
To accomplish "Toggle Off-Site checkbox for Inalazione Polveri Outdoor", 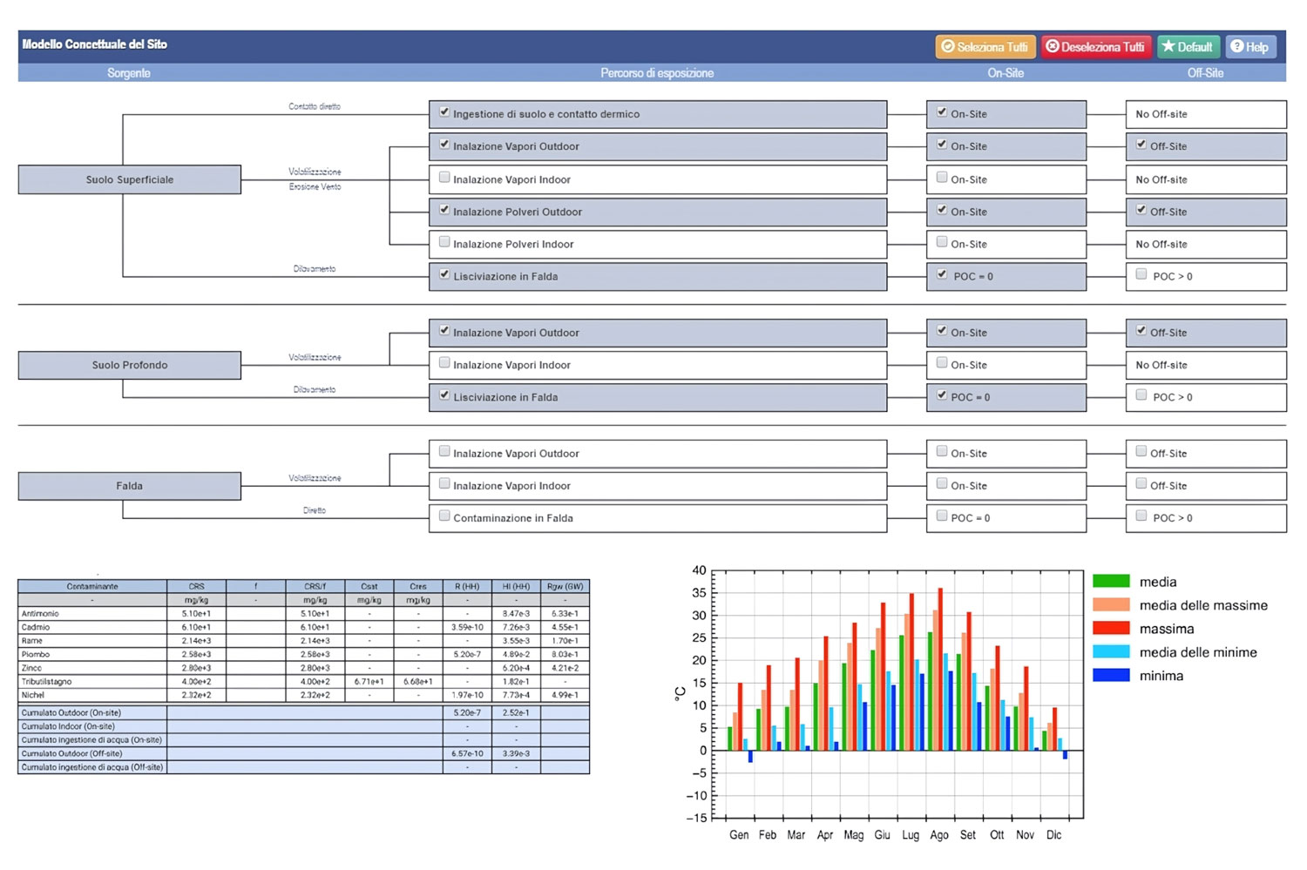I will coord(1141,210).
